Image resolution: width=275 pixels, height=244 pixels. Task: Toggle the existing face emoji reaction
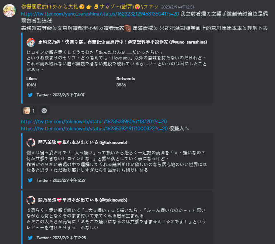pos(29,111)
